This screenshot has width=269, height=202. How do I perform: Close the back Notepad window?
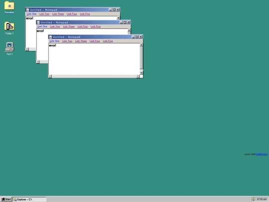coord(118,9)
